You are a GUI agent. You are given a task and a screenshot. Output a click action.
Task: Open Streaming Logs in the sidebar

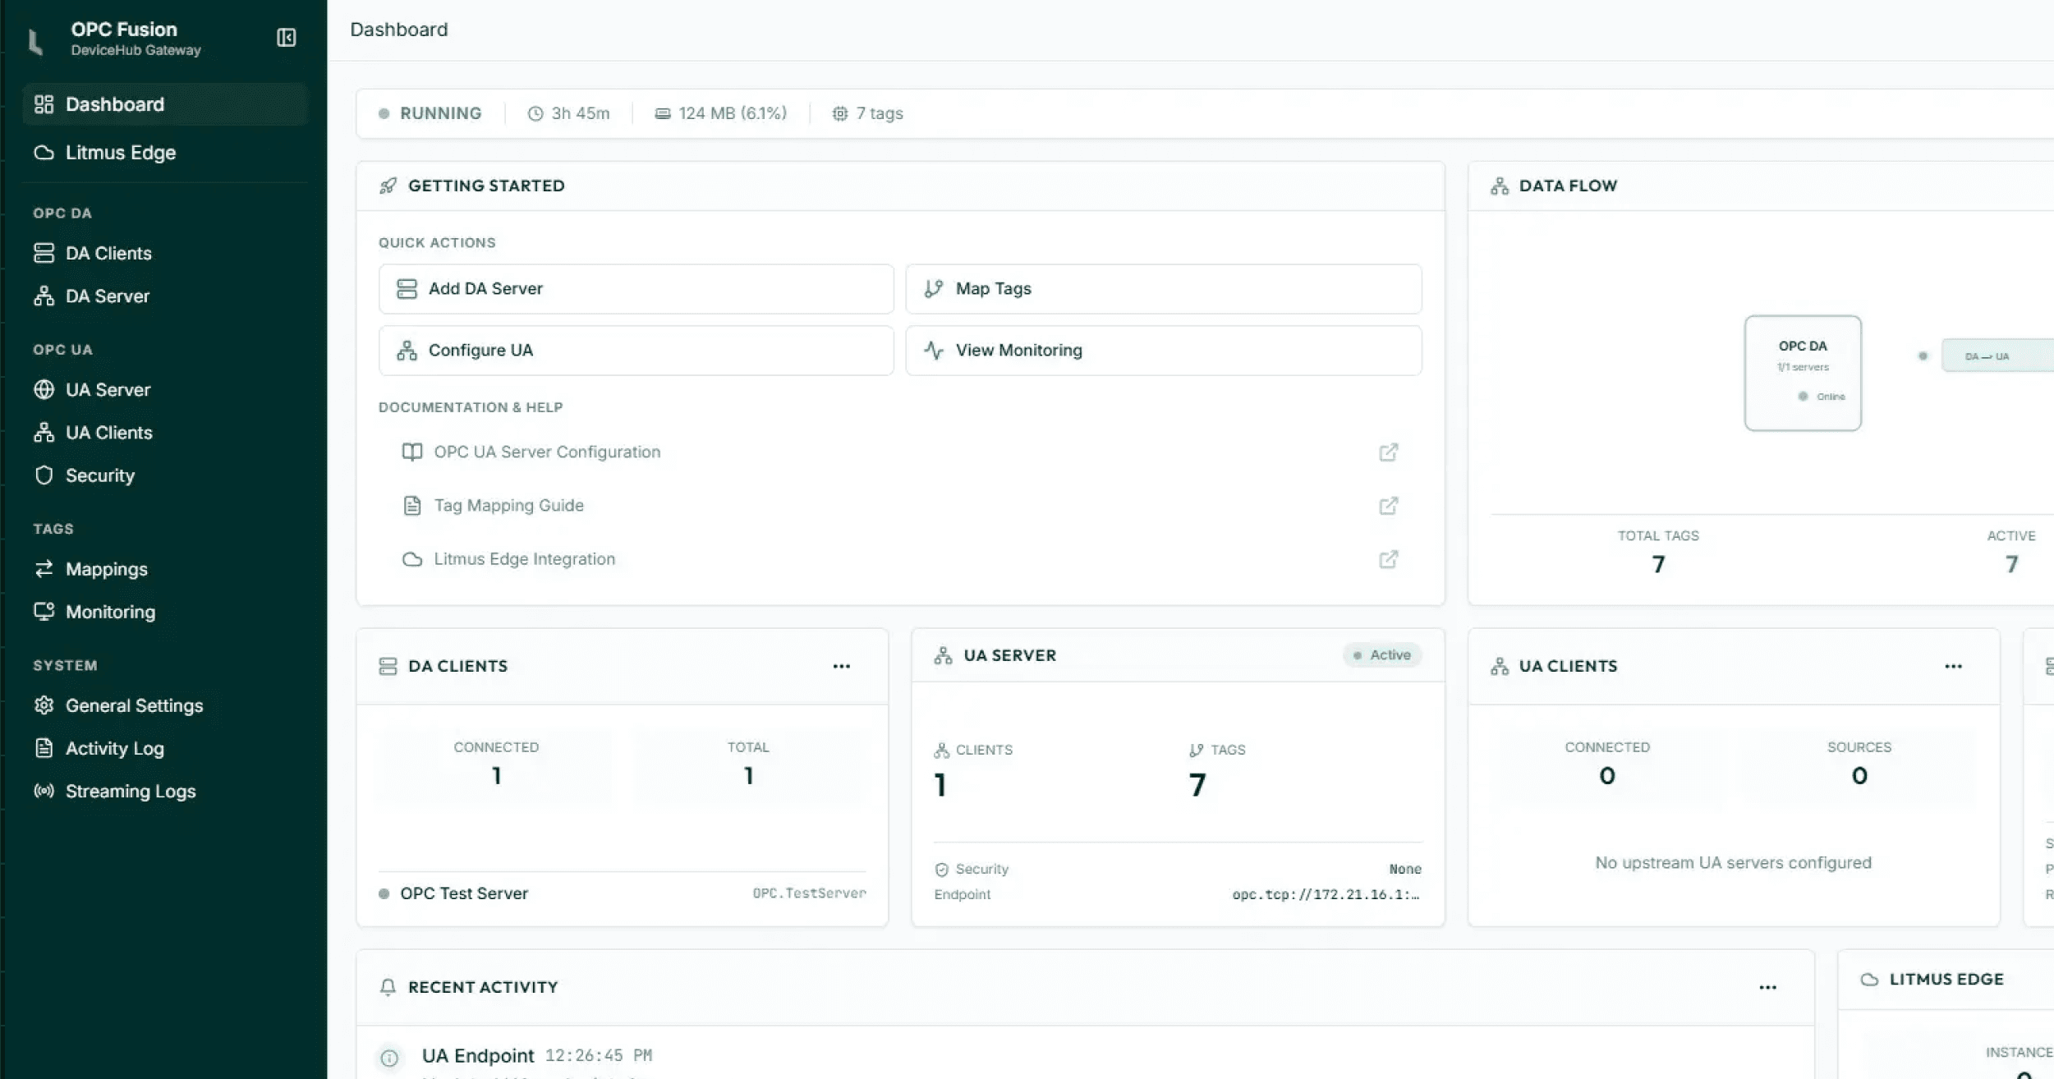click(x=165, y=790)
